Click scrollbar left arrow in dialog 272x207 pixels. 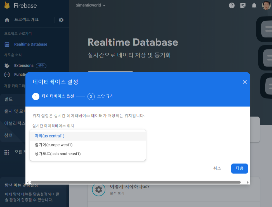click(x=28, y=182)
